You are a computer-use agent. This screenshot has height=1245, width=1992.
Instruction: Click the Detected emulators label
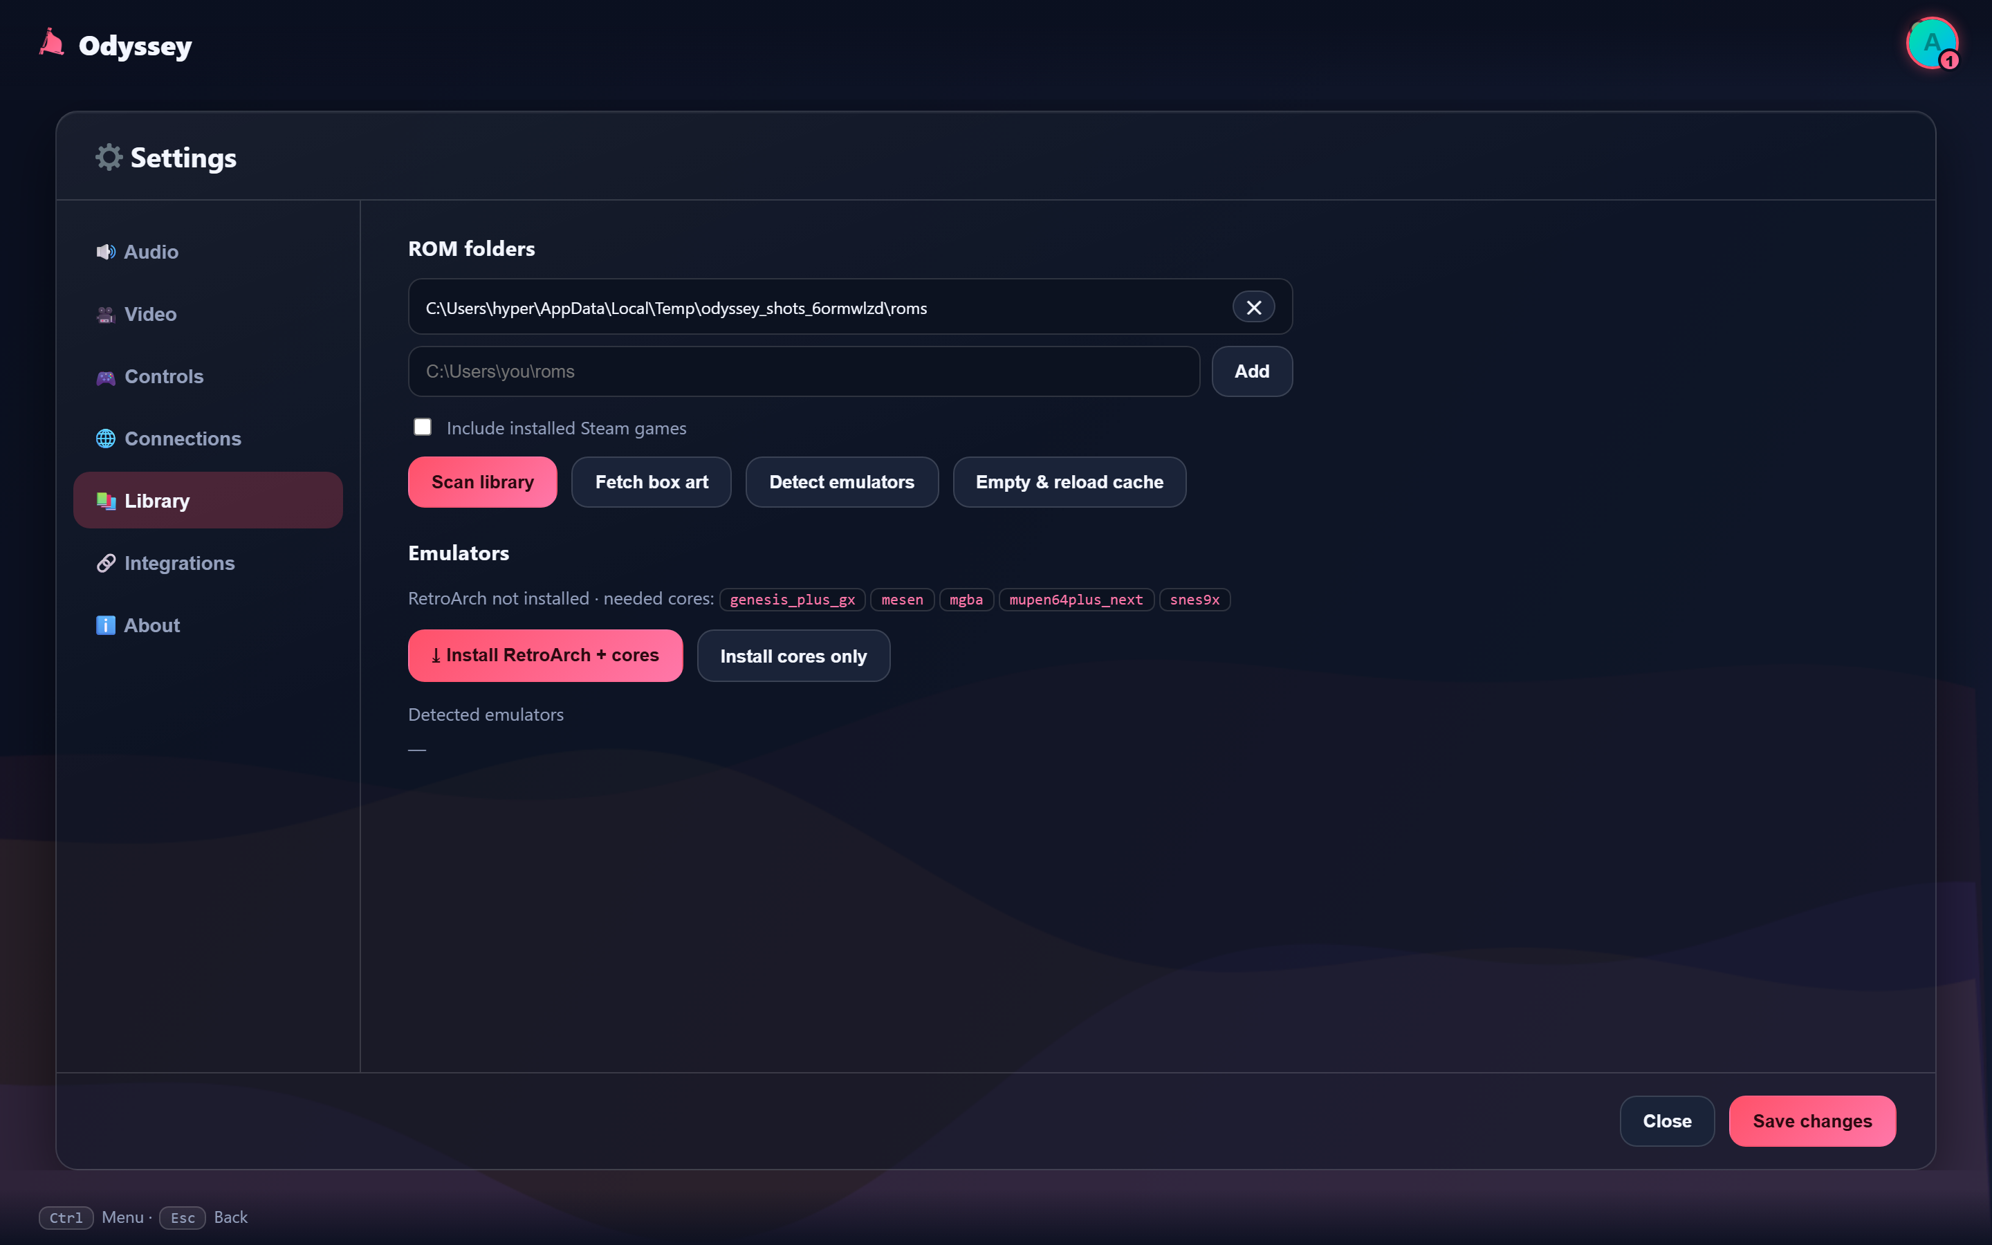pyautogui.click(x=486, y=714)
